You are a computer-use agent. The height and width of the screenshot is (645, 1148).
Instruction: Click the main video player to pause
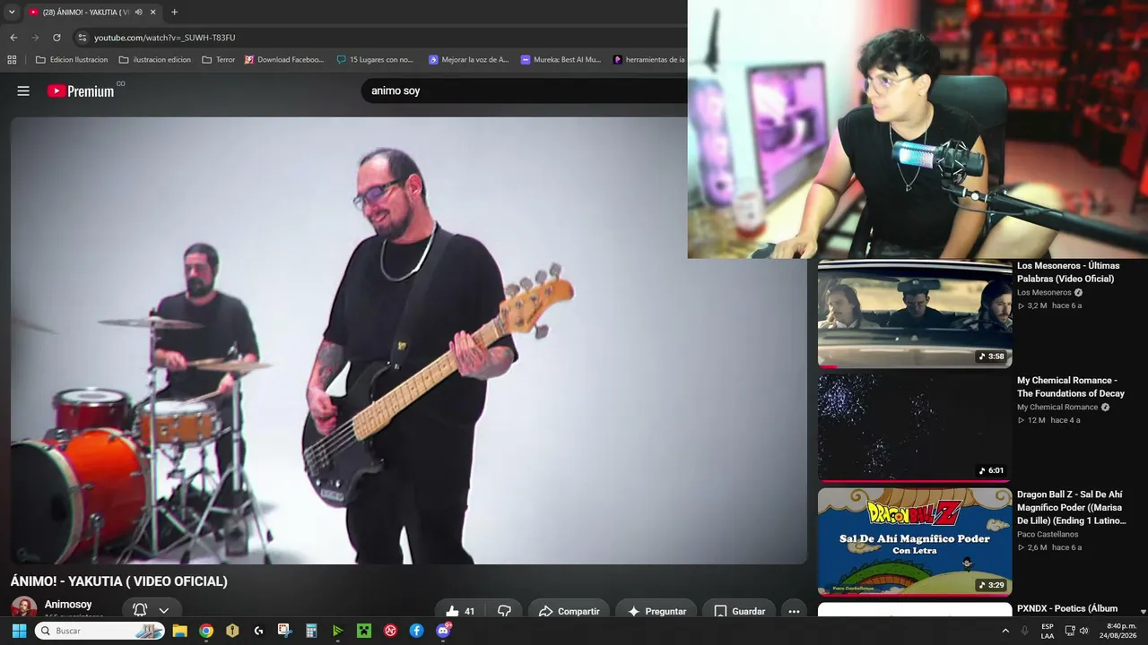409,340
